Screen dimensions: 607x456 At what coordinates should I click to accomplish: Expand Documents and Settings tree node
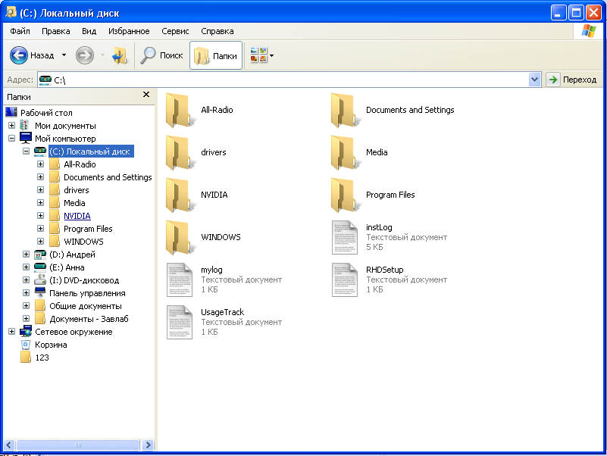[40, 177]
